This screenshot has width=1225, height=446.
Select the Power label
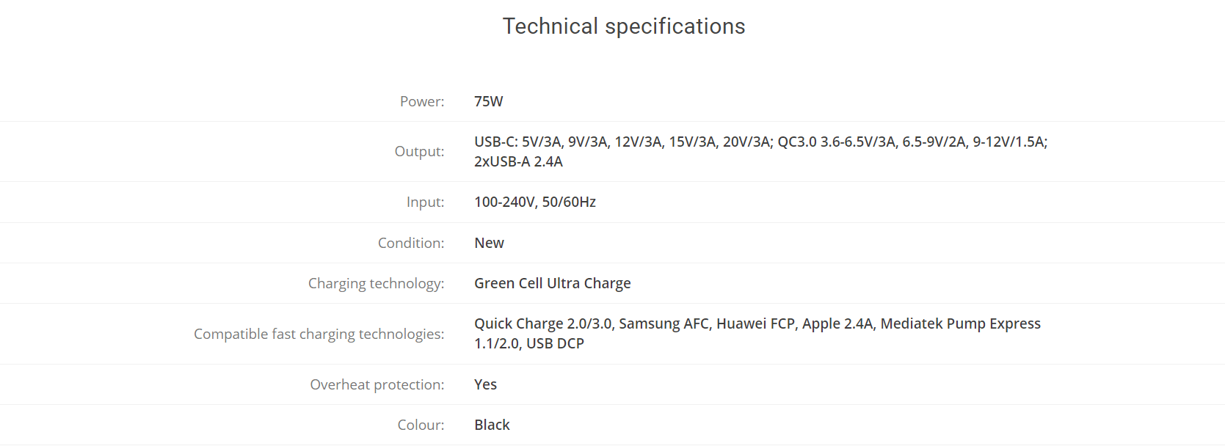[422, 101]
